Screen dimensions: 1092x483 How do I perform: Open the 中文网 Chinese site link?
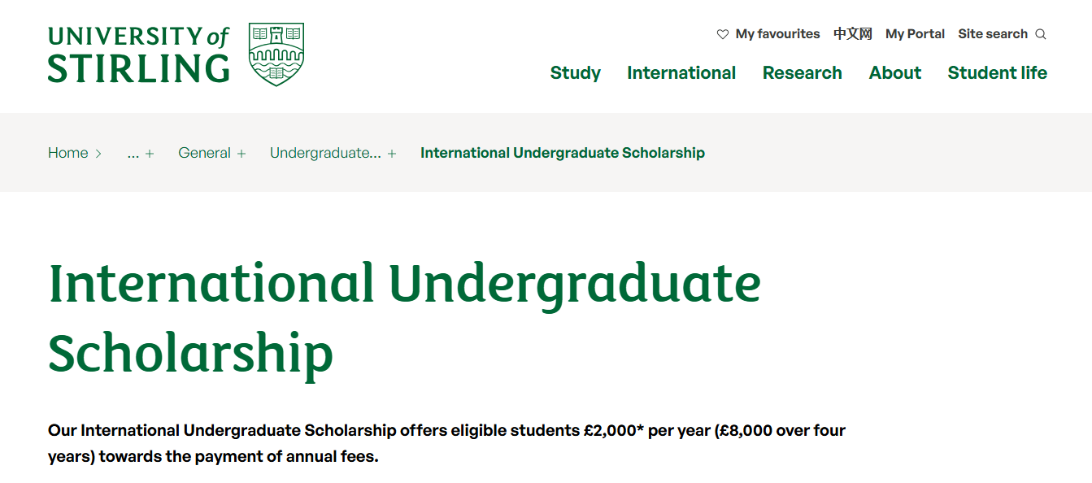[852, 33]
